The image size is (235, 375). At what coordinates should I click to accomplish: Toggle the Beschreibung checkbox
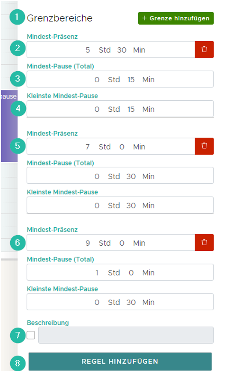pos(31,335)
